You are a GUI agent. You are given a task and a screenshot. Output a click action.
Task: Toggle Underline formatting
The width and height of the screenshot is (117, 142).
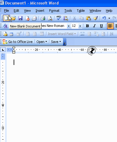[101, 26]
